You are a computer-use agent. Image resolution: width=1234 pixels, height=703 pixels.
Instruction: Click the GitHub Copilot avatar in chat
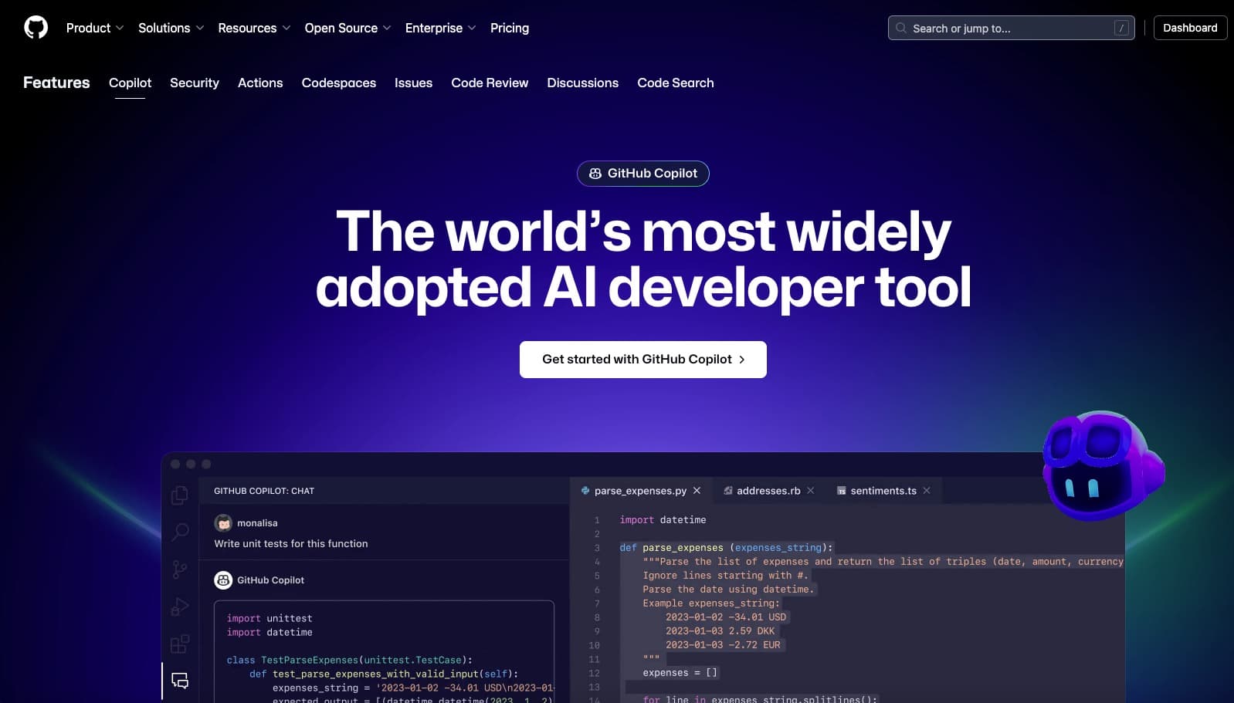[223, 580]
